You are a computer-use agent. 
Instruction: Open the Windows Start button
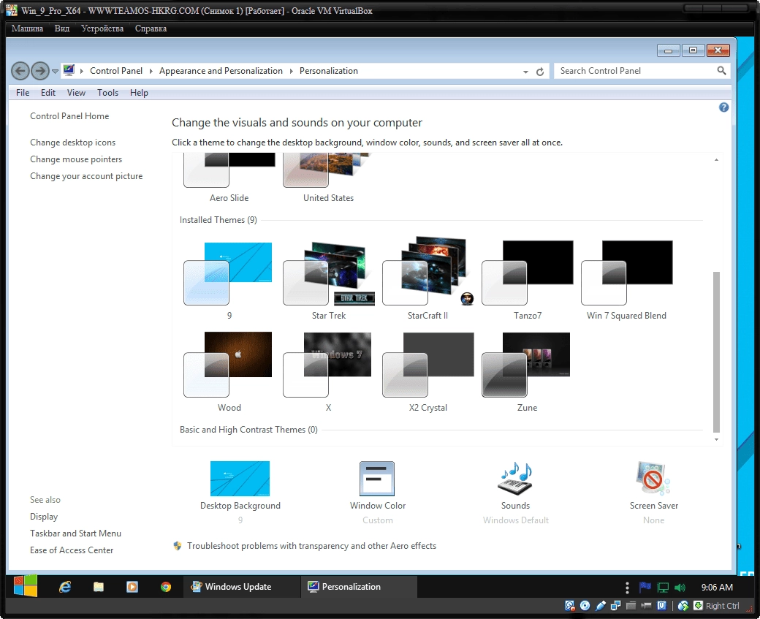pyautogui.click(x=25, y=586)
